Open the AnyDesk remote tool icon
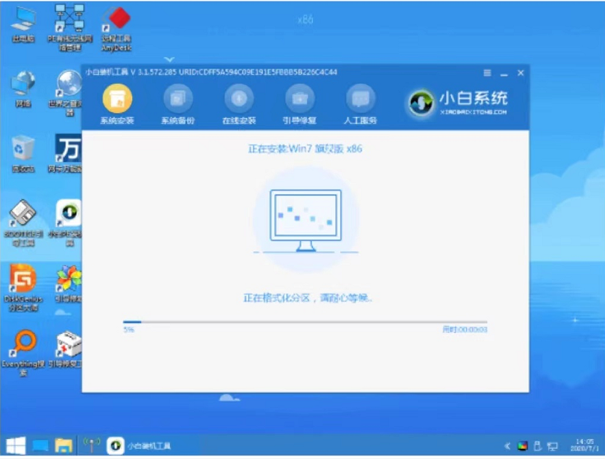Image resolution: width=605 pixels, height=459 pixels. [116, 29]
